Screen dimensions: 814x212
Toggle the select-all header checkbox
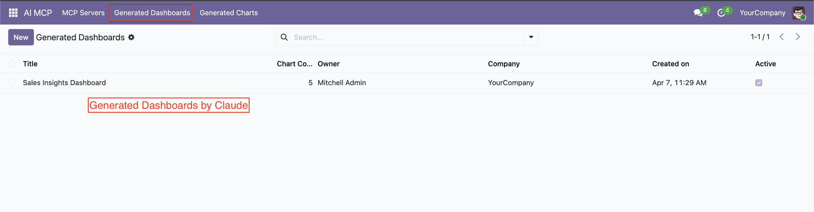12,63
